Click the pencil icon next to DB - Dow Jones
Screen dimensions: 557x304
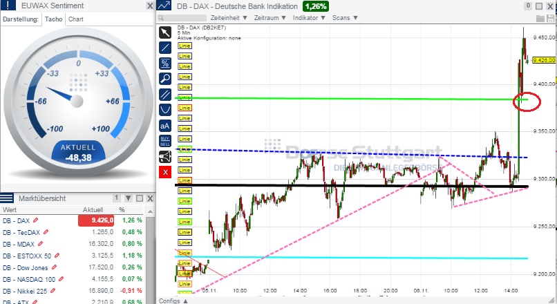coord(54,267)
